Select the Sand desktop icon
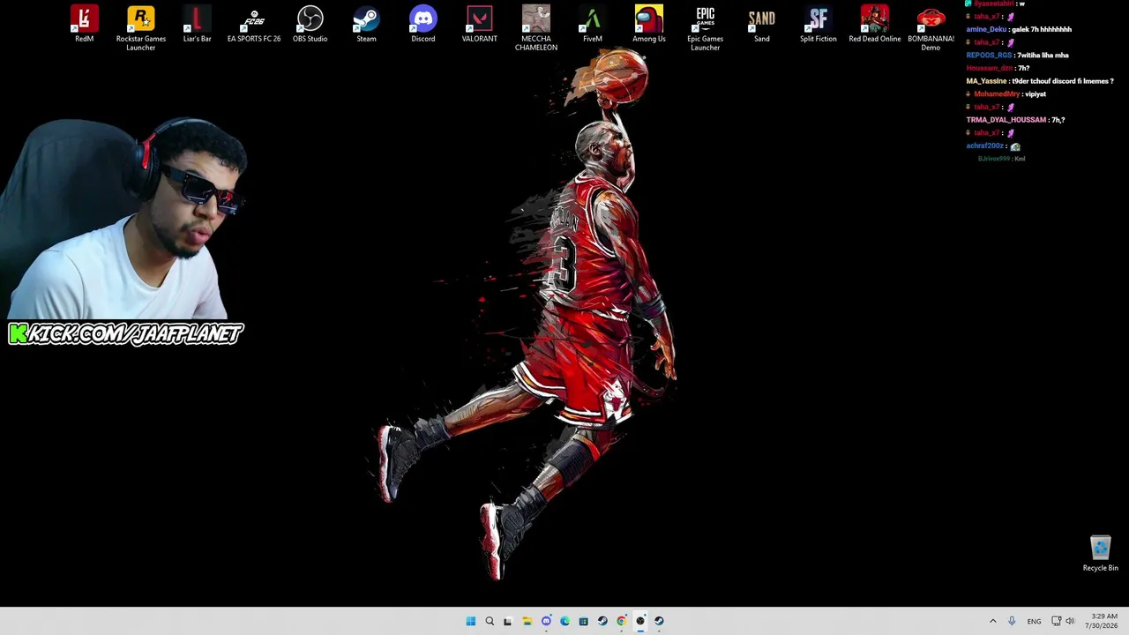 (762, 25)
